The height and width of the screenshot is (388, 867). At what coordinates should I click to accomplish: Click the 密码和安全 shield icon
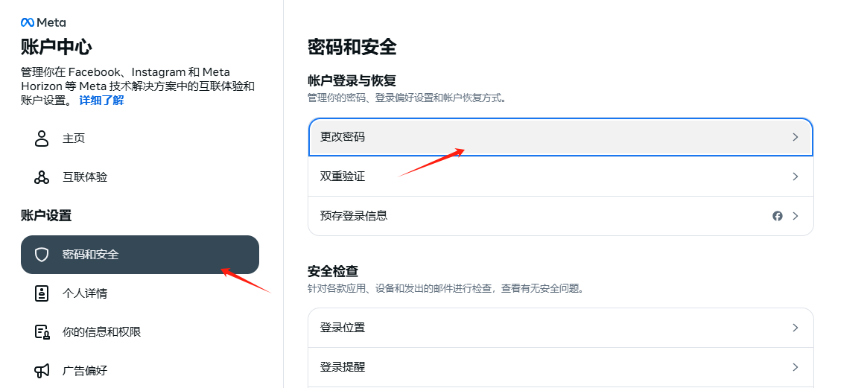(42, 255)
